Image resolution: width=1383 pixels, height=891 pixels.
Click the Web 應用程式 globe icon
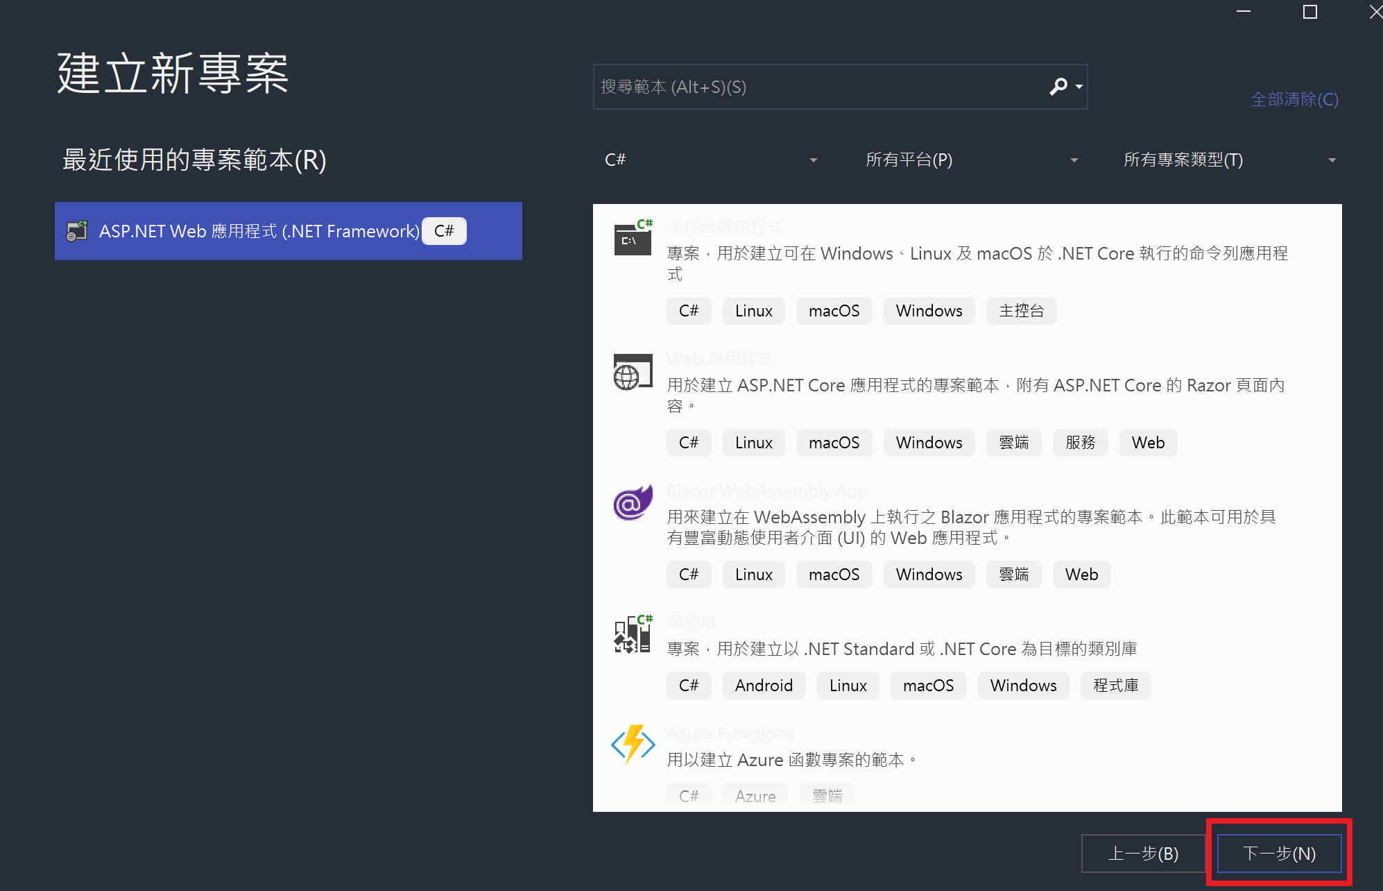coord(632,370)
